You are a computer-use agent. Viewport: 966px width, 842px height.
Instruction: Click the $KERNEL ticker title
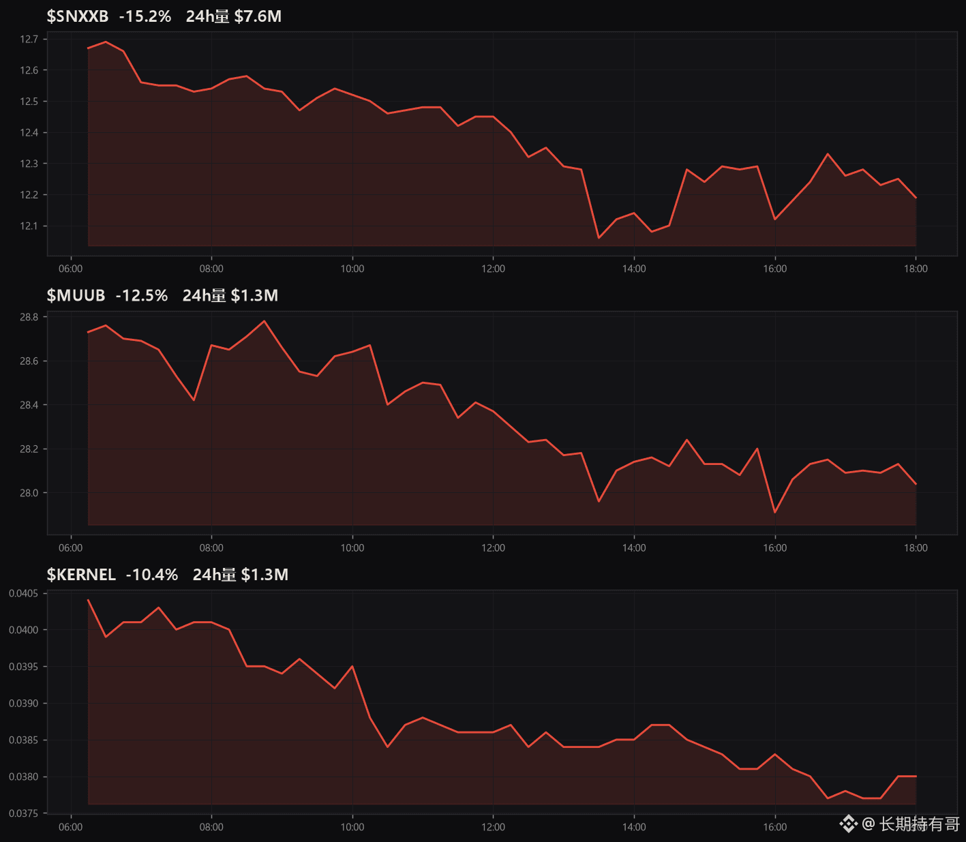click(81, 575)
